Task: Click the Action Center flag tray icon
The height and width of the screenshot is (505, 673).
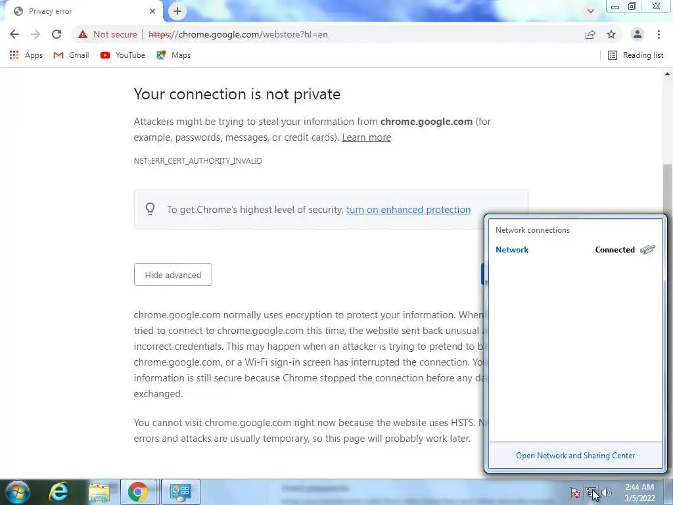Action: (x=574, y=493)
